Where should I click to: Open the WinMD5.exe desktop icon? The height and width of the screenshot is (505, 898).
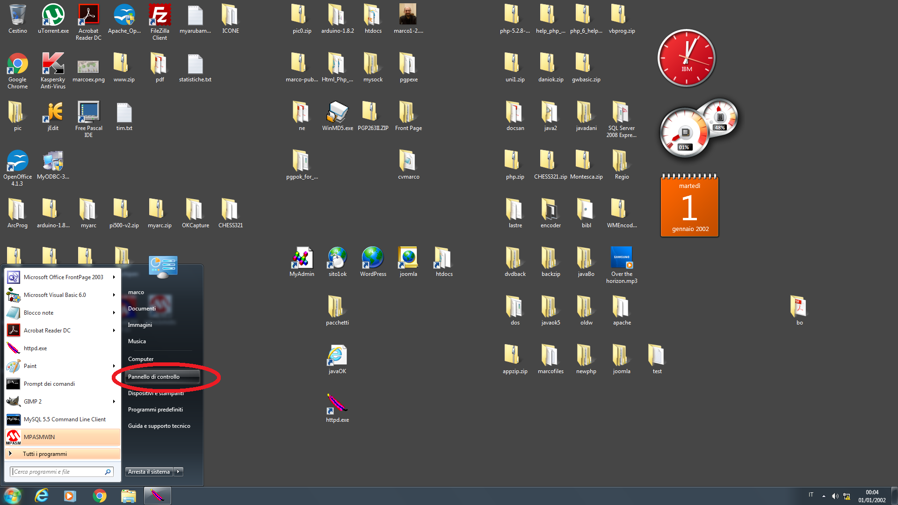click(337, 114)
